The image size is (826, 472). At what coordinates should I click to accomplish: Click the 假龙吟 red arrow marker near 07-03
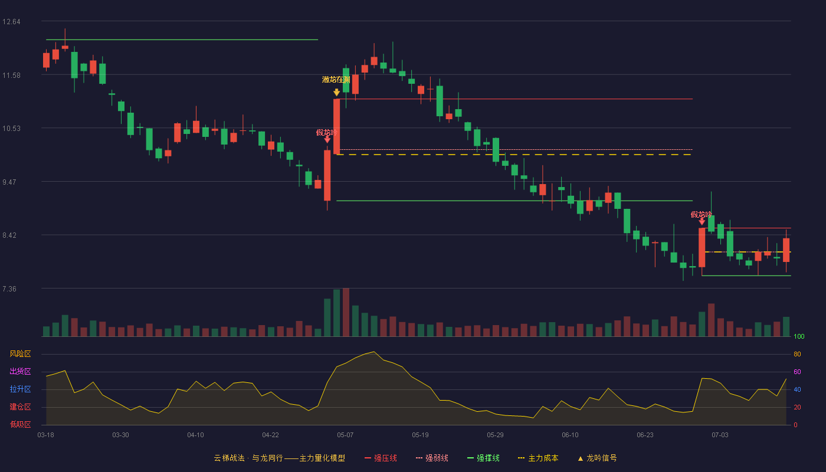pos(702,221)
